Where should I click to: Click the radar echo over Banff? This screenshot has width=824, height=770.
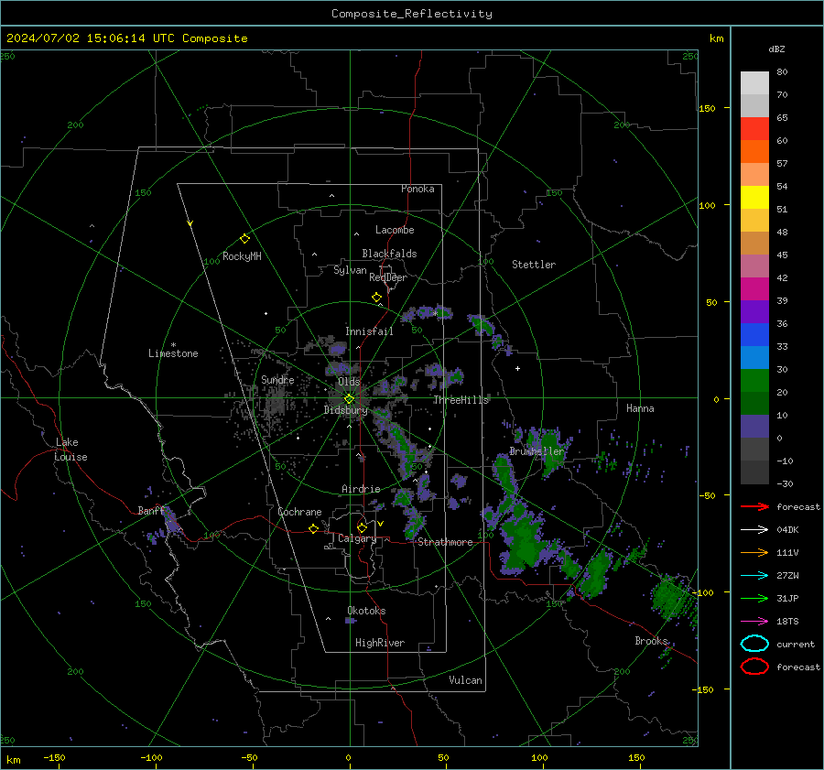tap(169, 520)
